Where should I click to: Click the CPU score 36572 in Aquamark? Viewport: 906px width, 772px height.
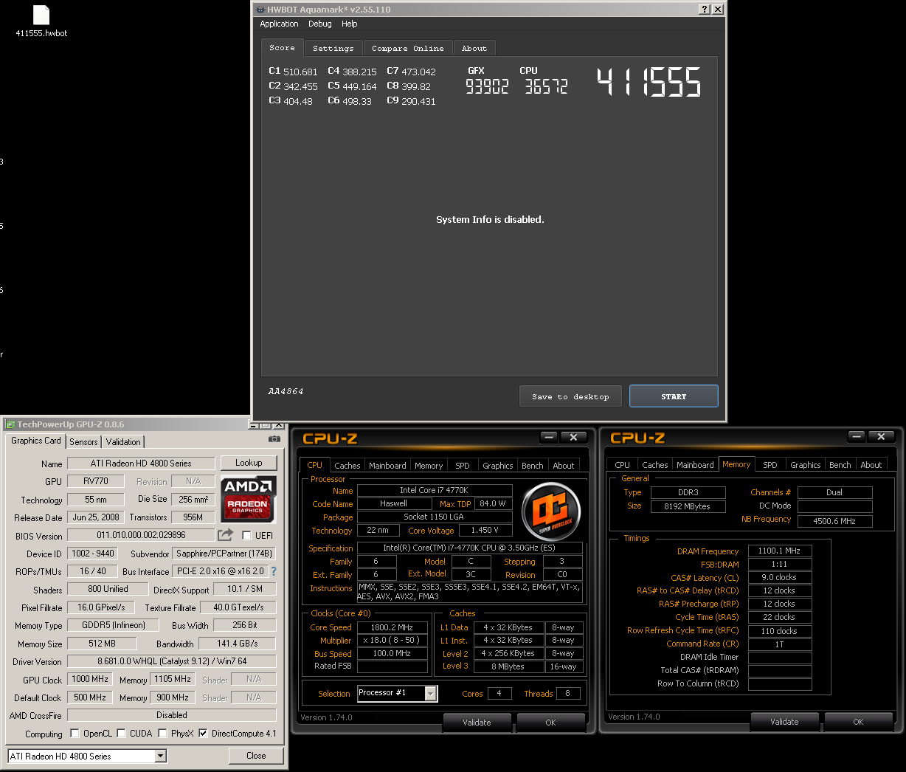[x=546, y=87]
